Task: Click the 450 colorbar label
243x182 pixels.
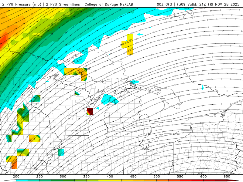Action: pos(133,177)
